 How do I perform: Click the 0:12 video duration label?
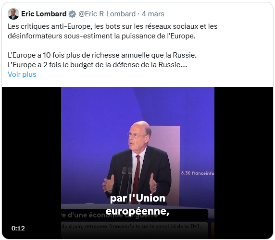pyautogui.click(x=18, y=228)
